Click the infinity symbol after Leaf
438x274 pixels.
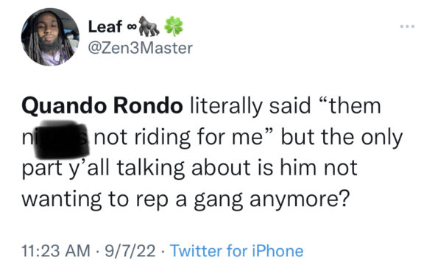click(x=131, y=27)
